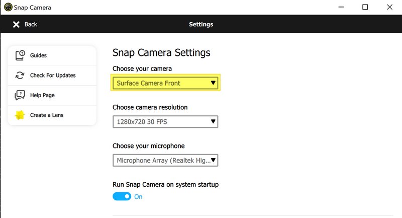Screen dimensions: 402x218
Task: Select the Create a Lens label
Action: tap(47, 115)
